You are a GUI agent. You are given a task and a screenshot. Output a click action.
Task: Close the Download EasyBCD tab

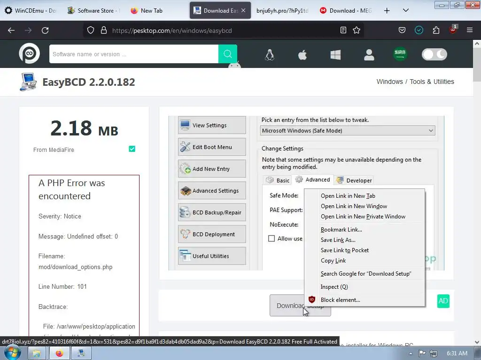coord(243,10)
